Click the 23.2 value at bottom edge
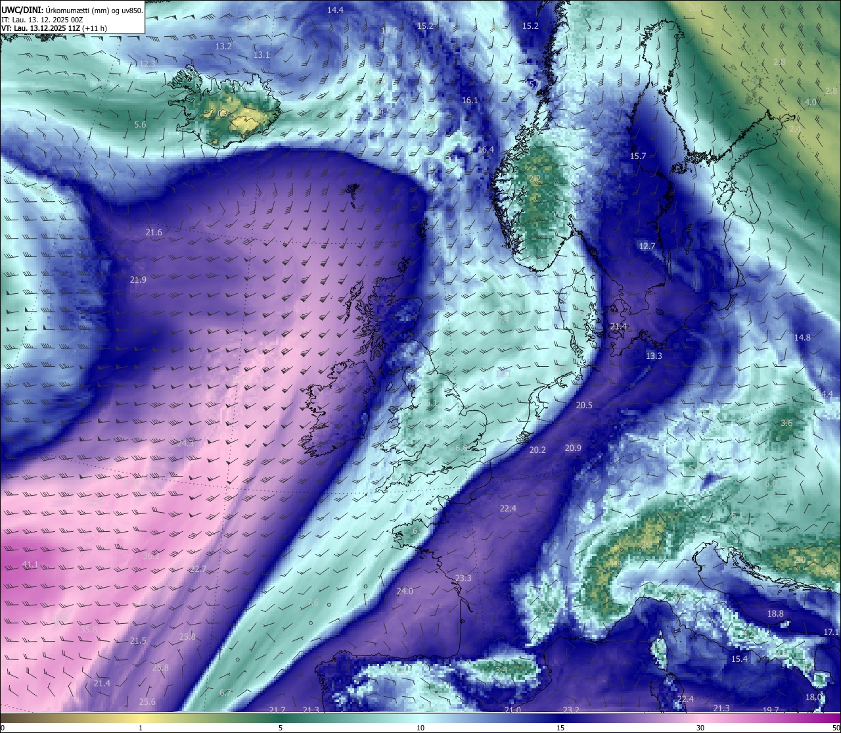The image size is (841, 733). point(571,709)
